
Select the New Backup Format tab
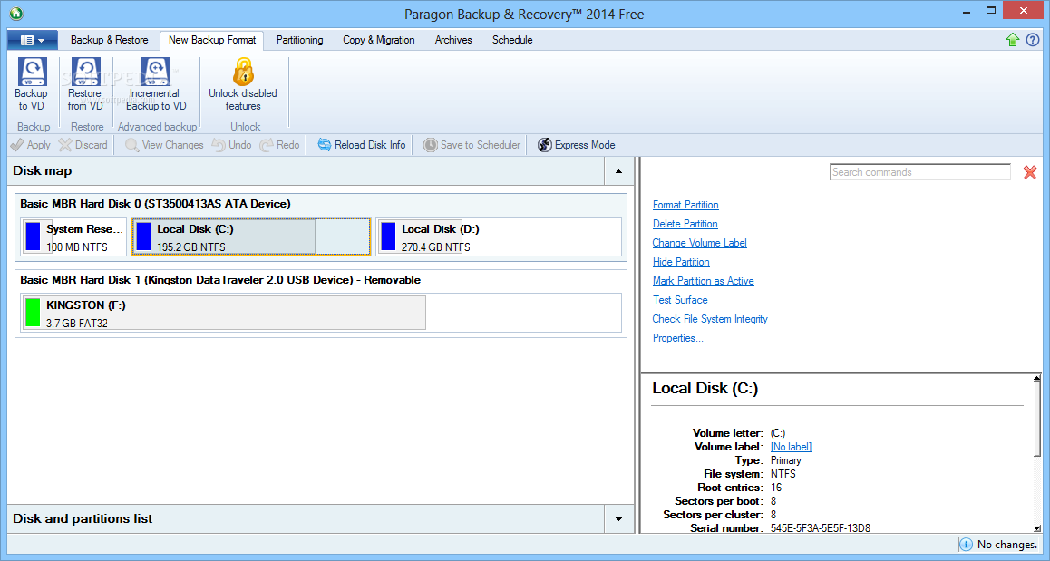(x=212, y=40)
